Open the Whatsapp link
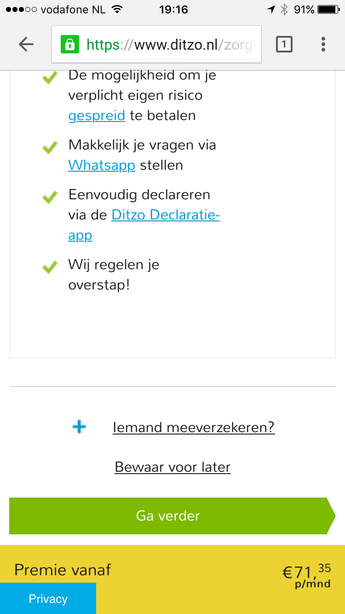The height and width of the screenshot is (614, 345). coord(102,165)
